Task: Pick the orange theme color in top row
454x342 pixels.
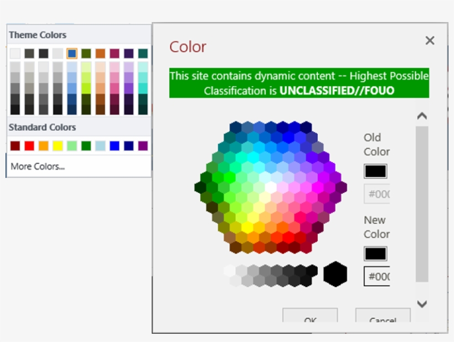Action: pyautogui.click(x=100, y=54)
